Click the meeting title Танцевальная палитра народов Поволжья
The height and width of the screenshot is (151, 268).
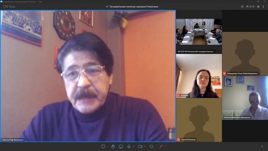134,7
